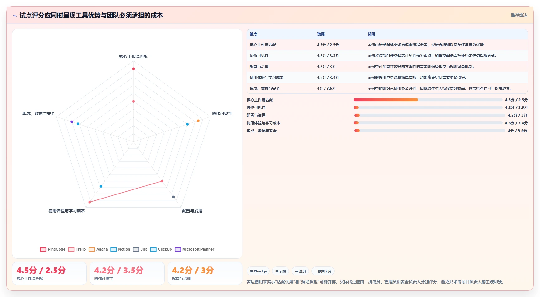Click the orange Asana point near 协作可见性

198,121
